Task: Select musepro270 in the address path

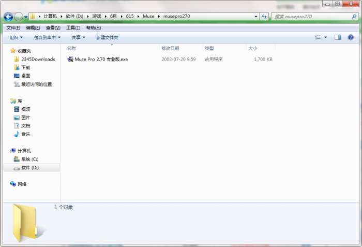Action: (x=177, y=17)
